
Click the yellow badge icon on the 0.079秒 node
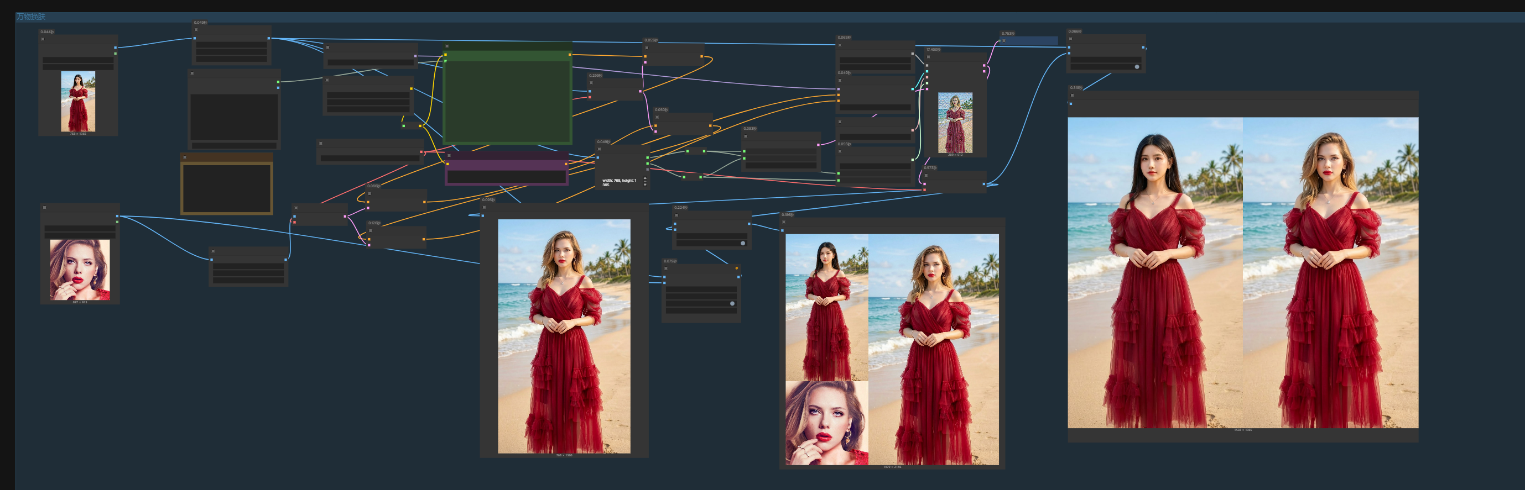tap(736, 269)
